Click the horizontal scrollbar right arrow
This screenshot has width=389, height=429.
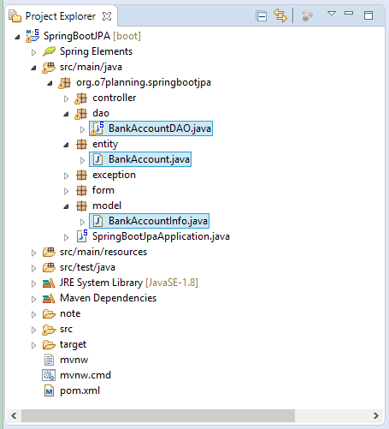376,415
